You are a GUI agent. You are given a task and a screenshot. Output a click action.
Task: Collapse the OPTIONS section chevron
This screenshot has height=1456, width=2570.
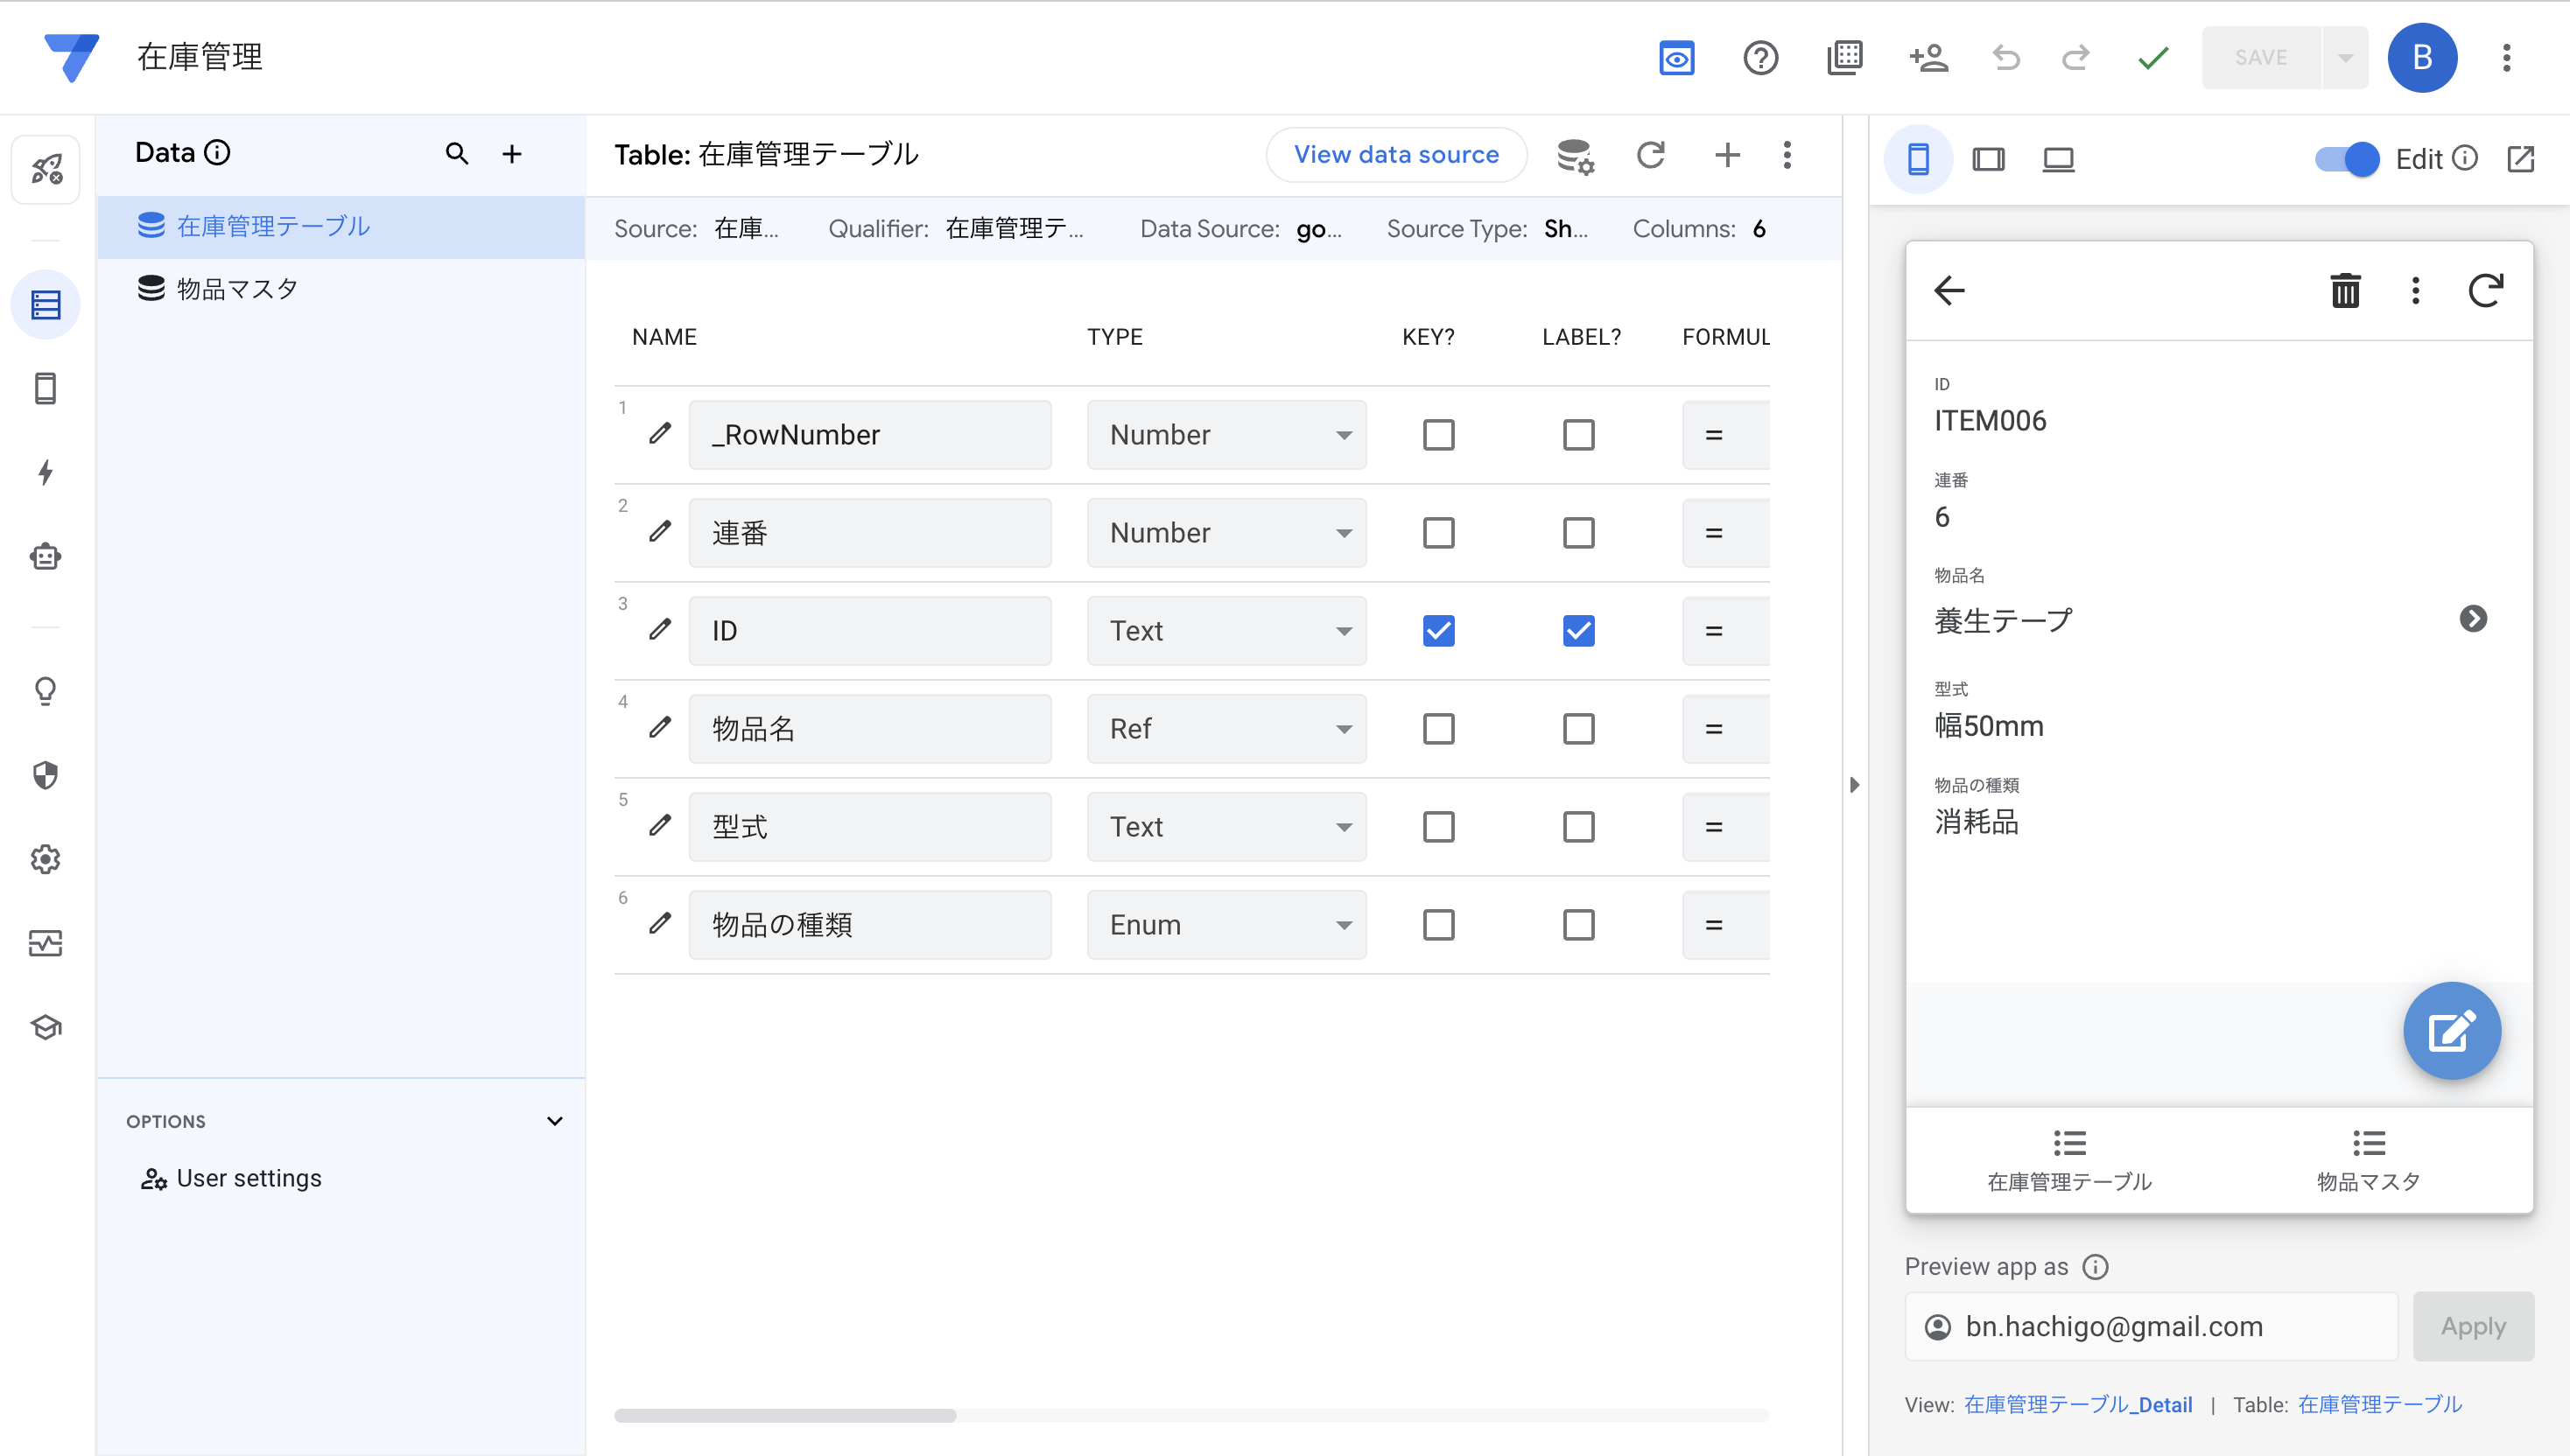coord(554,1121)
